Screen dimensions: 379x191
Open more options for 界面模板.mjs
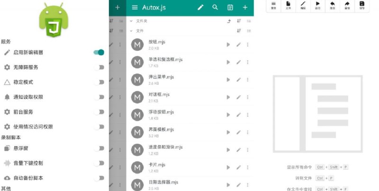coord(247,132)
